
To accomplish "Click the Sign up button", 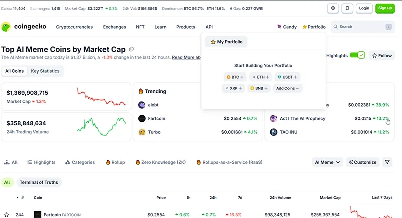I will click(x=385, y=8).
